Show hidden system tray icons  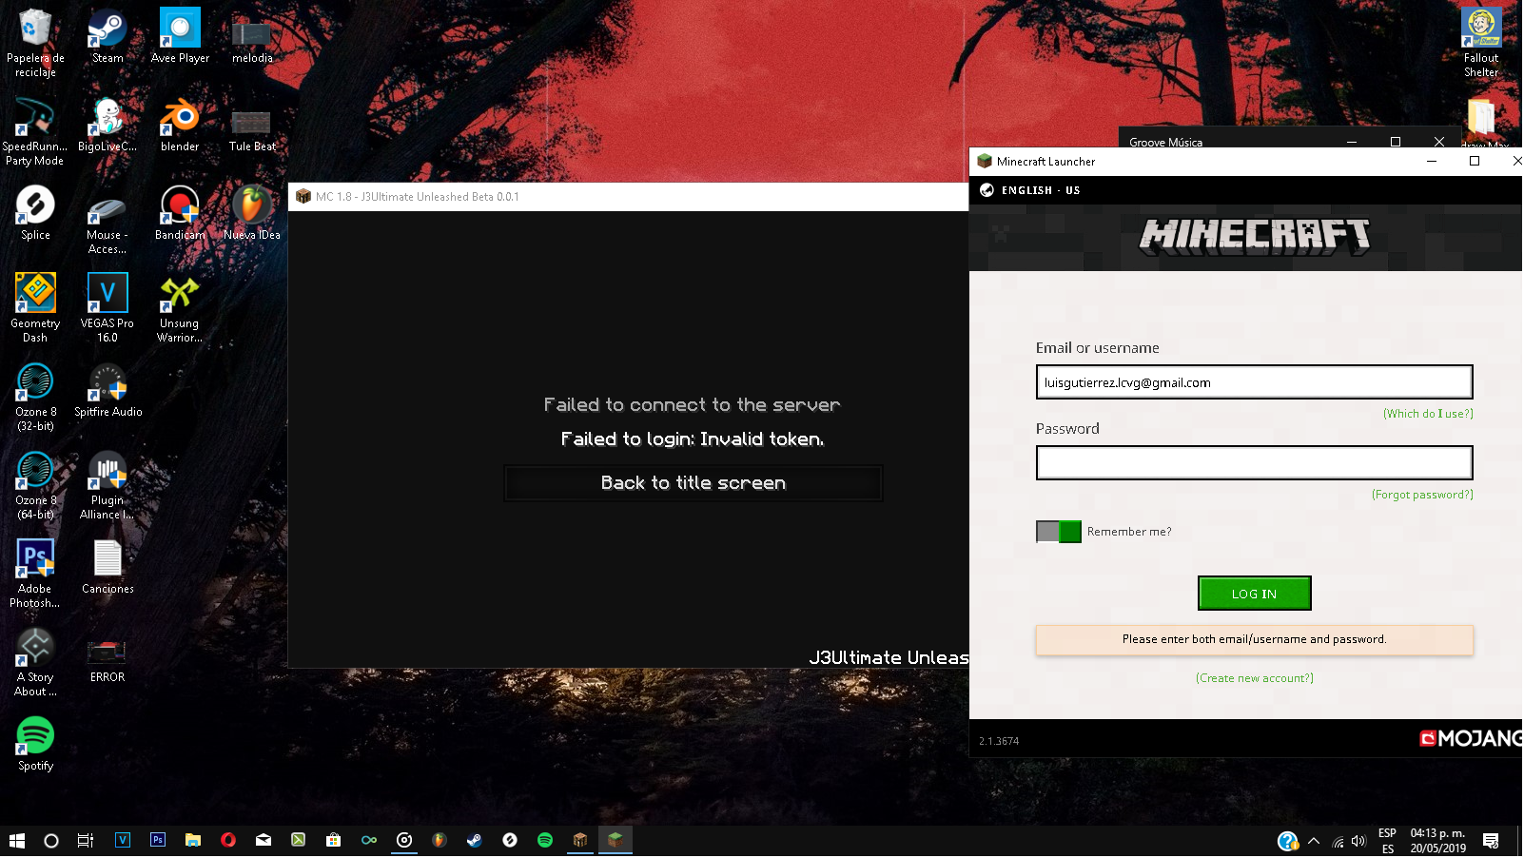[x=1314, y=842]
